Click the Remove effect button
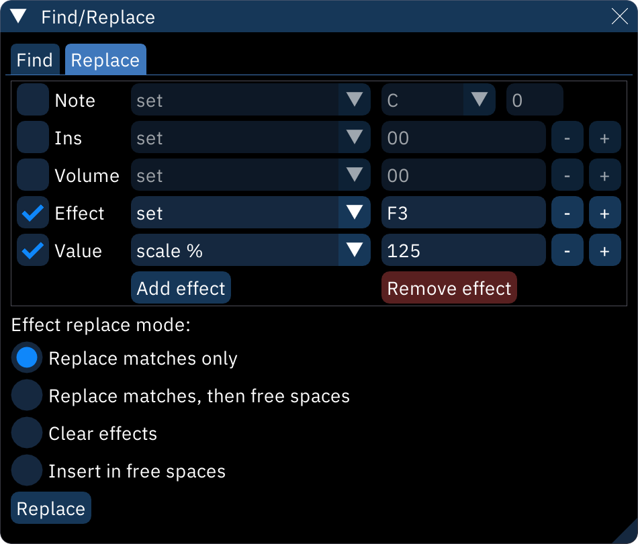This screenshot has width=638, height=544. (449, 287)
